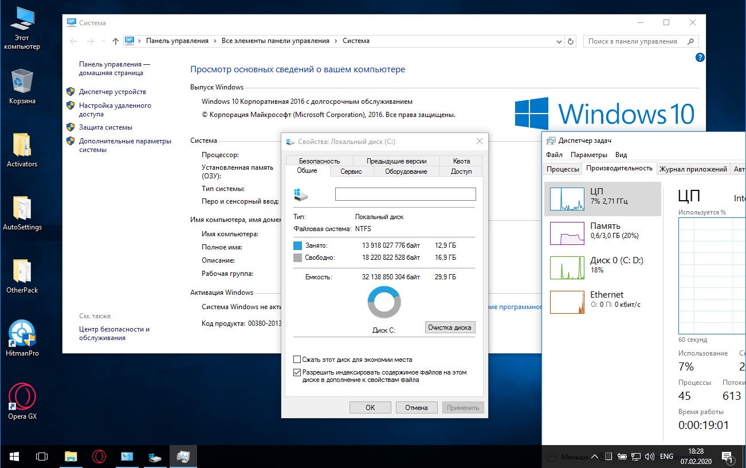The height and width of the screenshot is (468, 746).
Task: Open the Параметры menu in Task Manager
Action: [588, 155]
